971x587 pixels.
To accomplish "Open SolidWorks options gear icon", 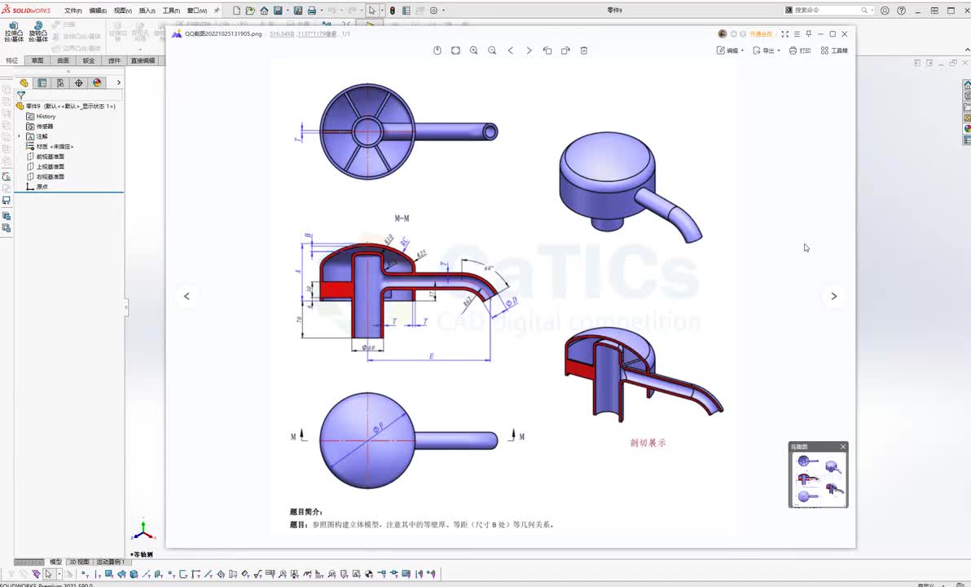I will [x=433, y=11].
